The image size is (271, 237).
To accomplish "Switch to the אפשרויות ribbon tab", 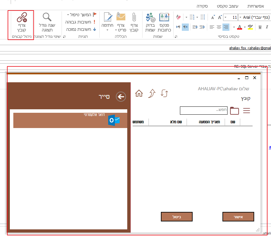I will [x=256, y=6].
